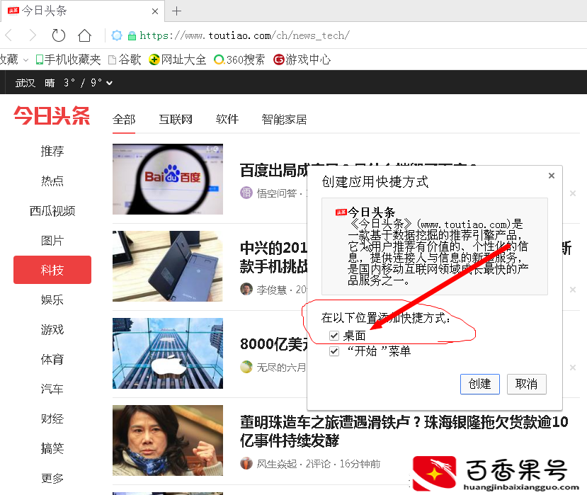The width and height of the screenshot is (587, 495).
Task: Open the 谷歌 bookmark
Action: tap(125, 59)
